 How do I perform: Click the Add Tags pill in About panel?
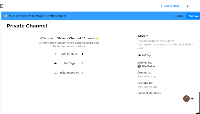pyautogui.click(x=145, y=55)
